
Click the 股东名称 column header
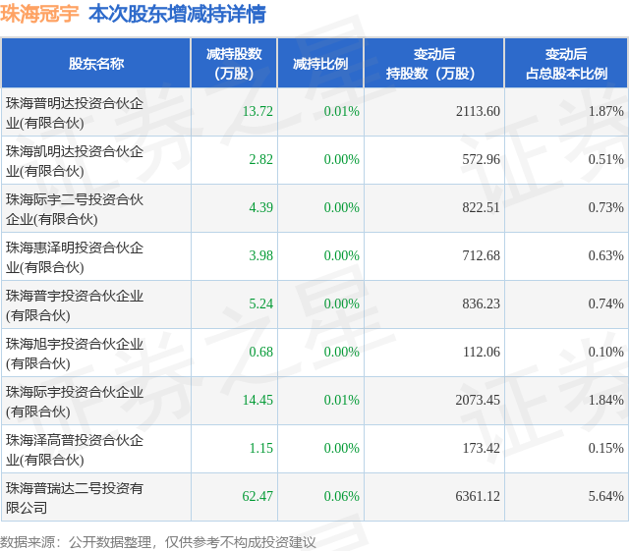tap(96, 64)
